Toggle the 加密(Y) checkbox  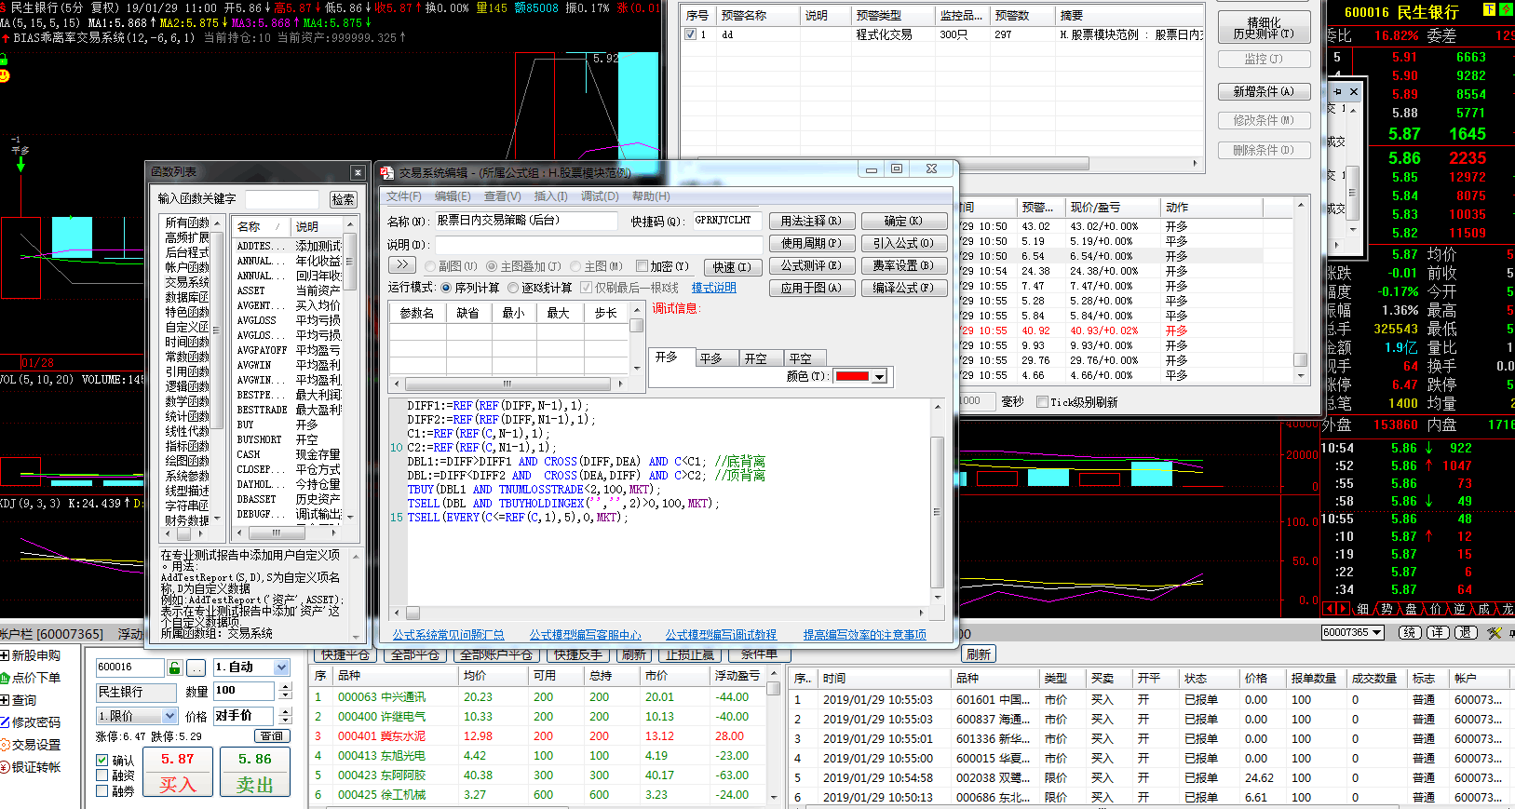[642, 266]
